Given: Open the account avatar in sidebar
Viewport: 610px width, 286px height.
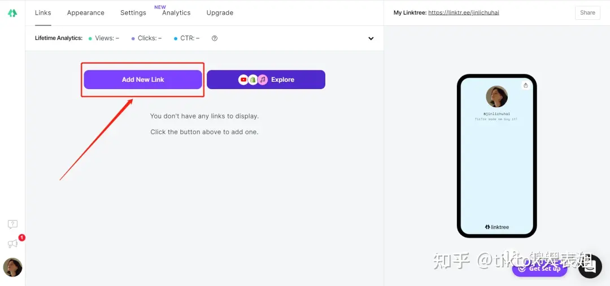Looking at the screenshot, I should 12,267.
